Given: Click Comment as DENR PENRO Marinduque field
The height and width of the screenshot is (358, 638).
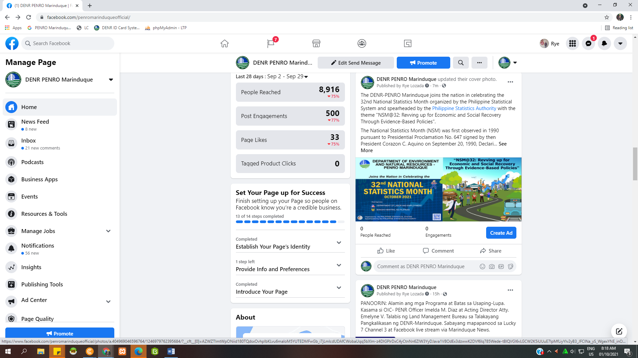Looking at the screenshot, I should [425, 267].
